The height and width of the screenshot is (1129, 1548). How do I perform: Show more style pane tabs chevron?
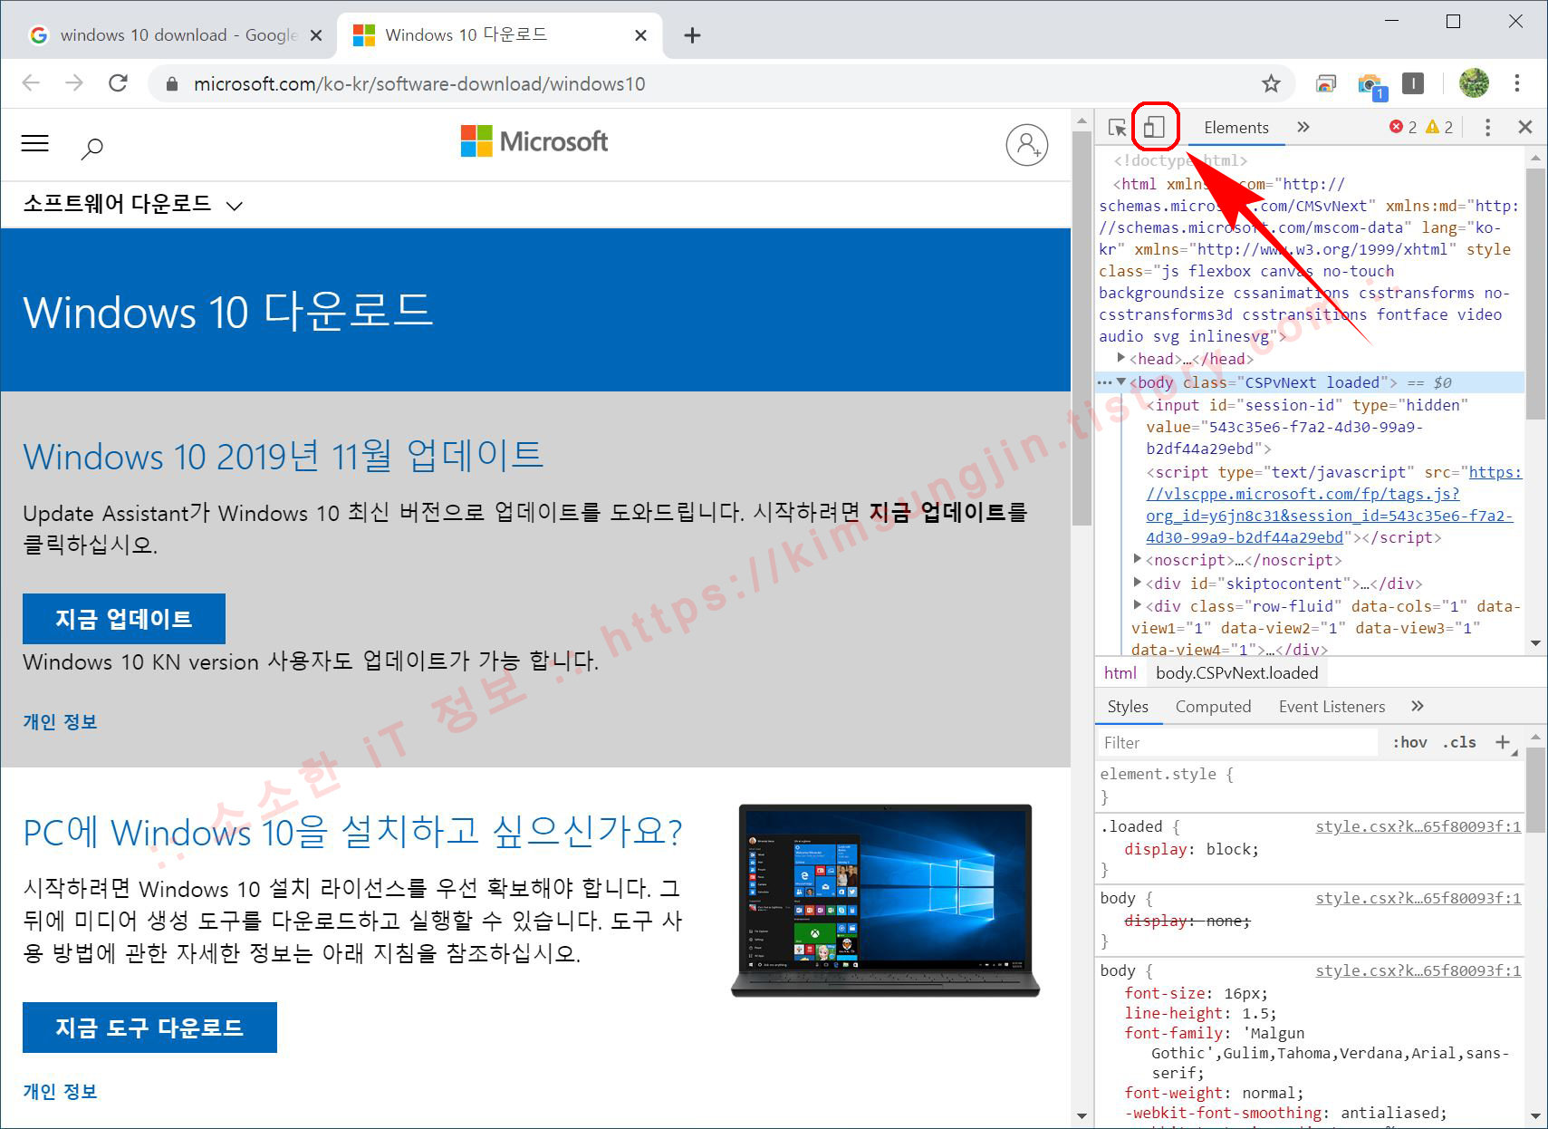(1418, 706)
